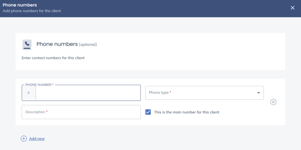Remove this phone number entry
Screen dimensions: 301x150
click(x=273, y=102)
